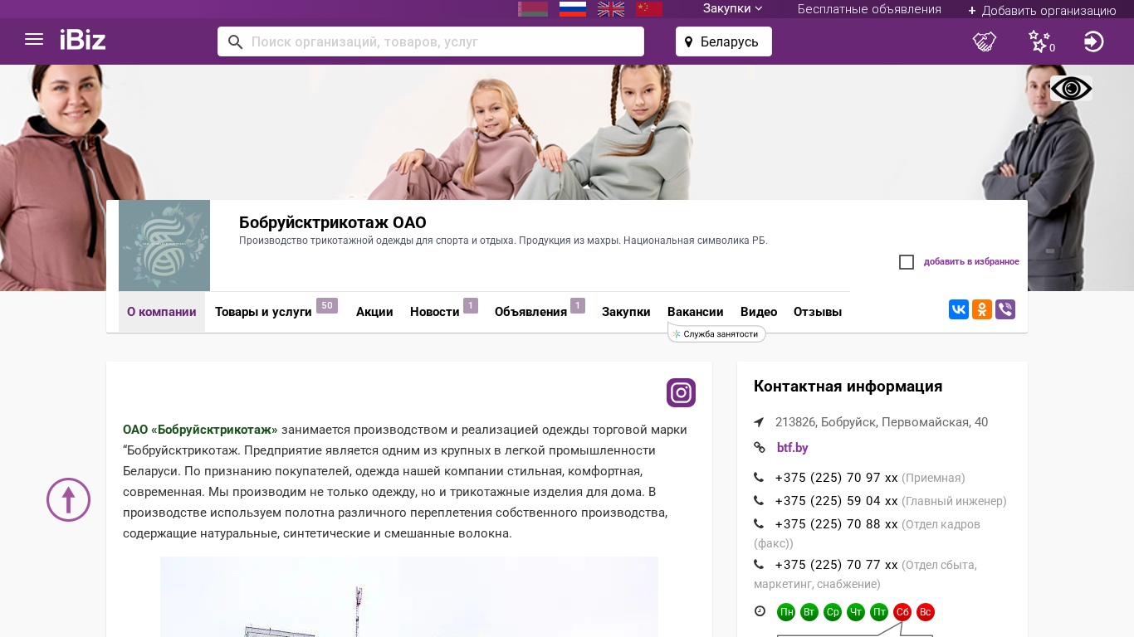Open the Отзывы tab
This screenshot has width=1134, height=637.
coord(818,312)
